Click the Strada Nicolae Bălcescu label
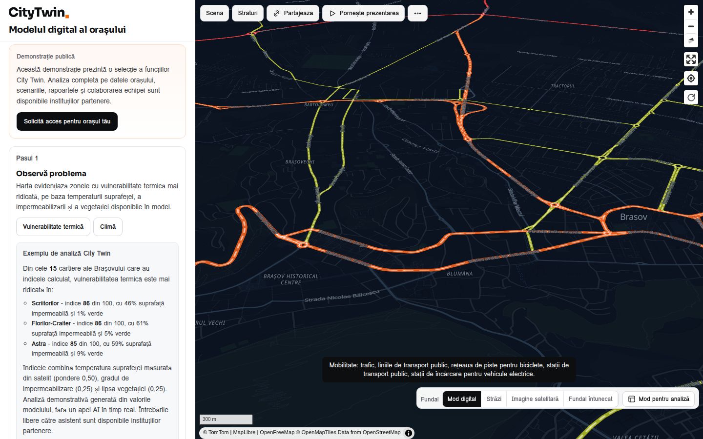The height and width of the screenshot is (439, 703). tap(342, 296)
